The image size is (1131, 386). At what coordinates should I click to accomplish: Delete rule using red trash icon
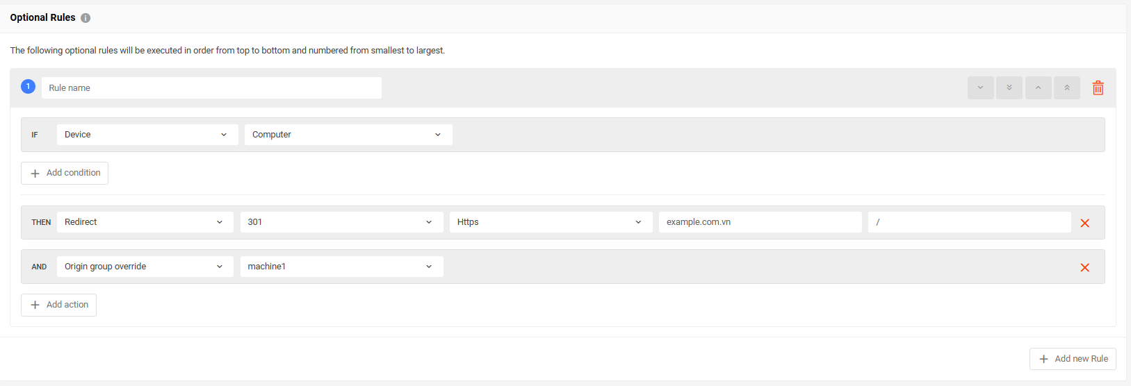coord(1098,87)
